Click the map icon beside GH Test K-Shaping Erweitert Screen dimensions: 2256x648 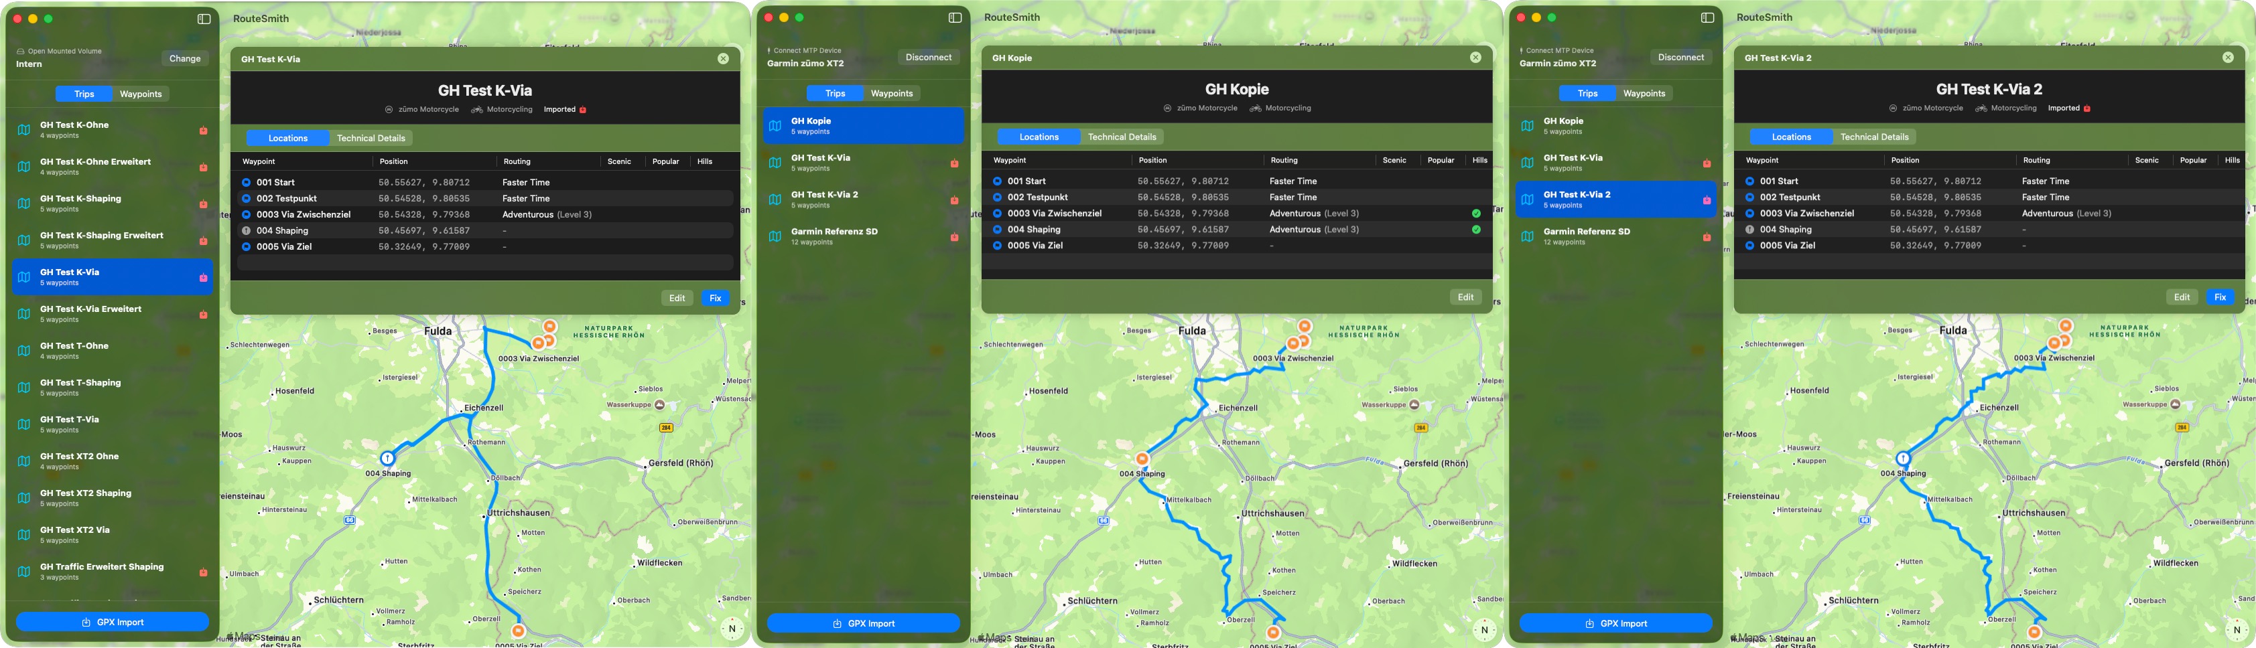pyautogui.click(x=23, y=240)
